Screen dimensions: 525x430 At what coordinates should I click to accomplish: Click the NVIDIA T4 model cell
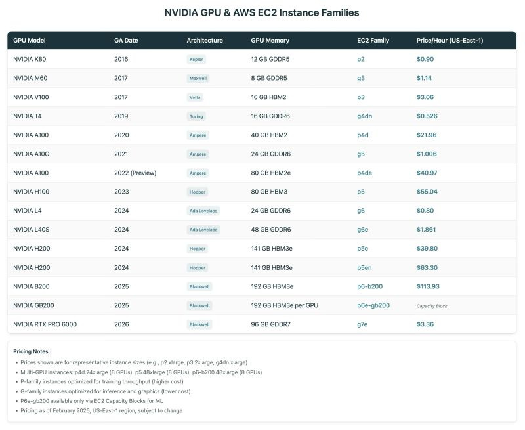pos(28,116)
